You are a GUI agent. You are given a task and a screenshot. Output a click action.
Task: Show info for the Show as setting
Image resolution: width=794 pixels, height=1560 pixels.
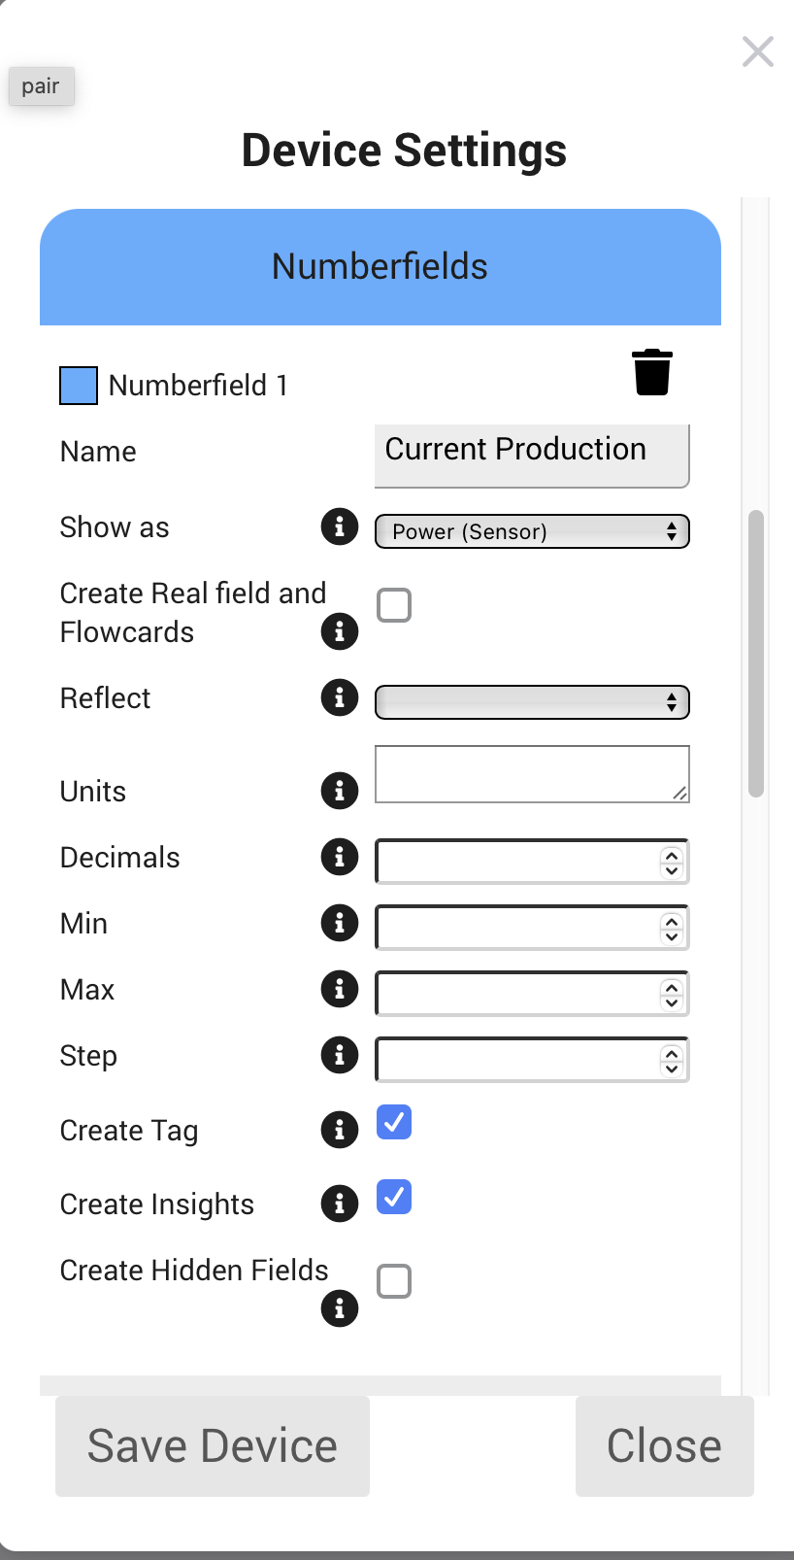pyautogui.click(x=340, y=527)
